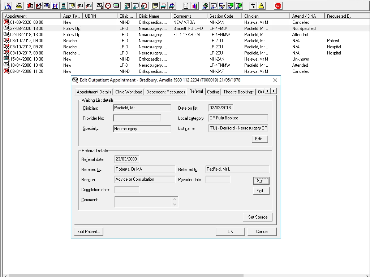Open the Theatre Bookings tab

pyautogui.click(x=238, y=92)
